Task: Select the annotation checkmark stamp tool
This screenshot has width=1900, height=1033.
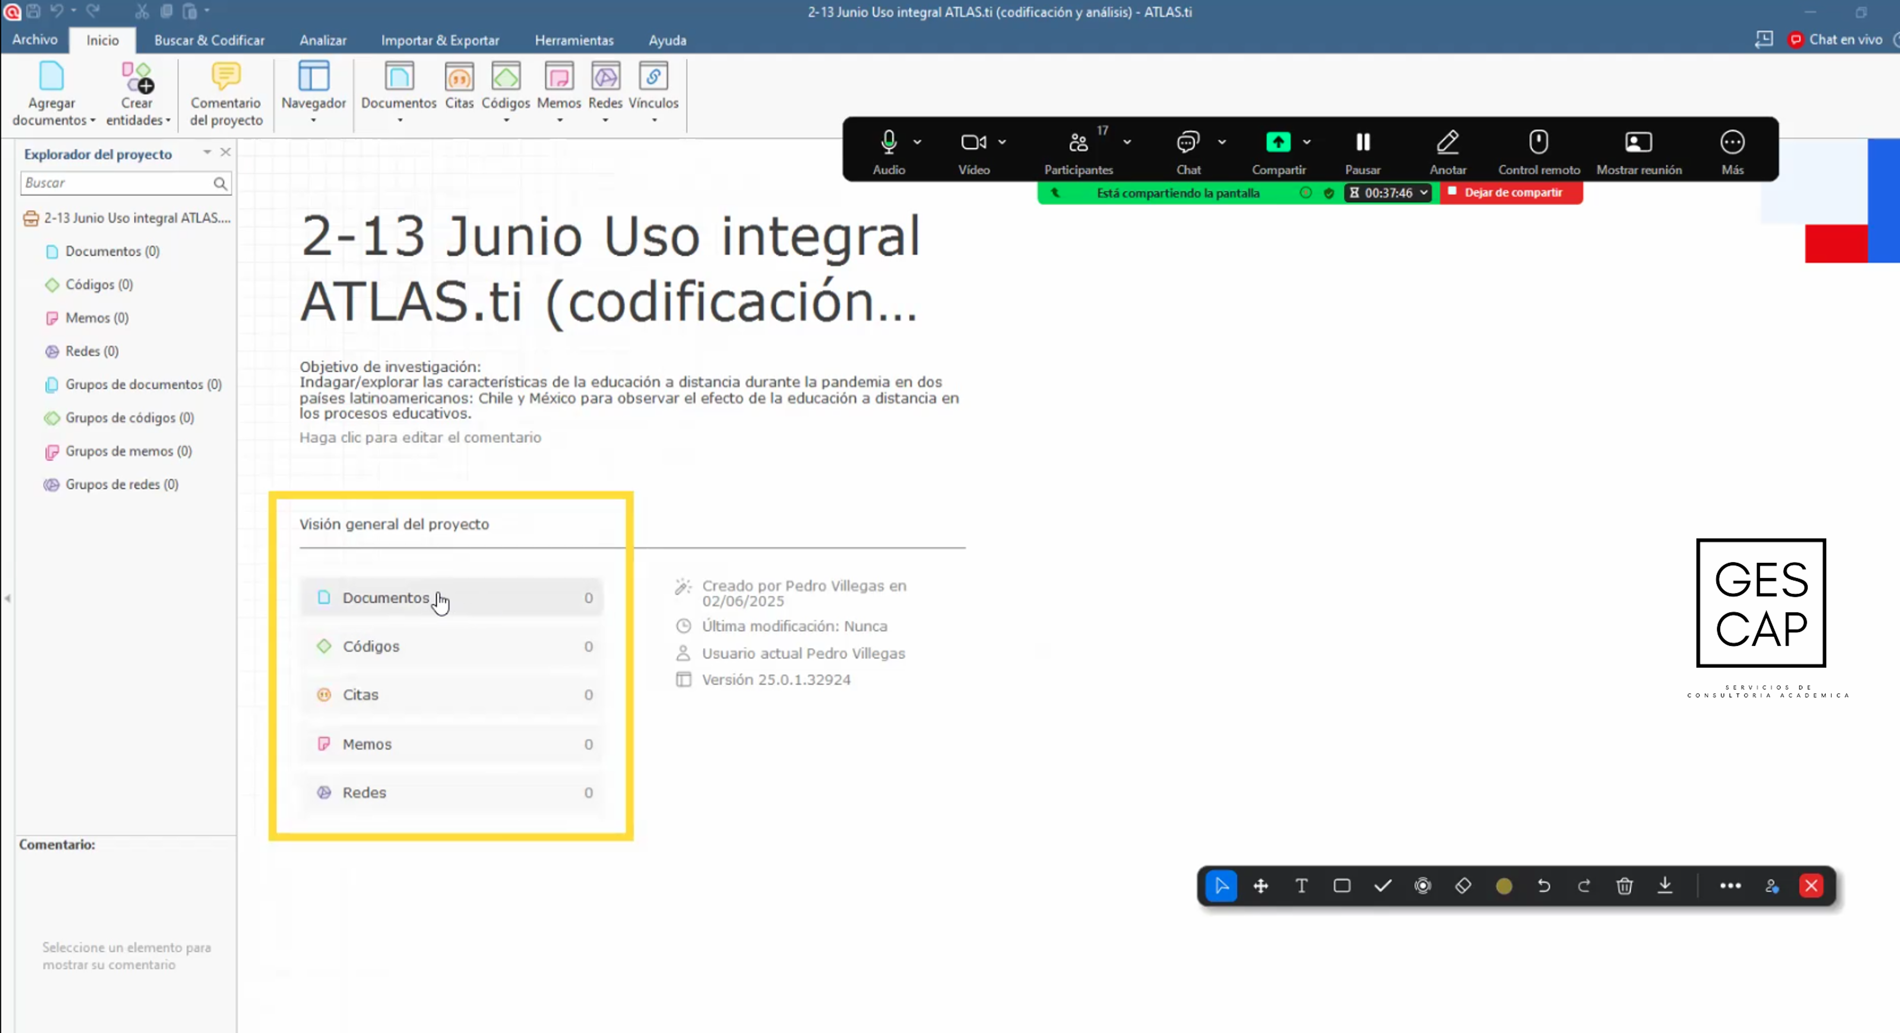Action: pyautogui.click(x=1382, y=885)
